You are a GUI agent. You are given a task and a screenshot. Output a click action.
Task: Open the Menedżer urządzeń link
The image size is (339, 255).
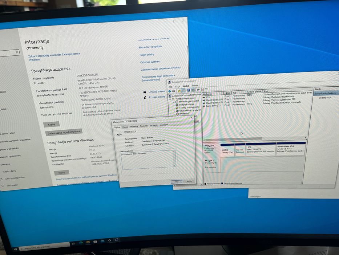150,47
